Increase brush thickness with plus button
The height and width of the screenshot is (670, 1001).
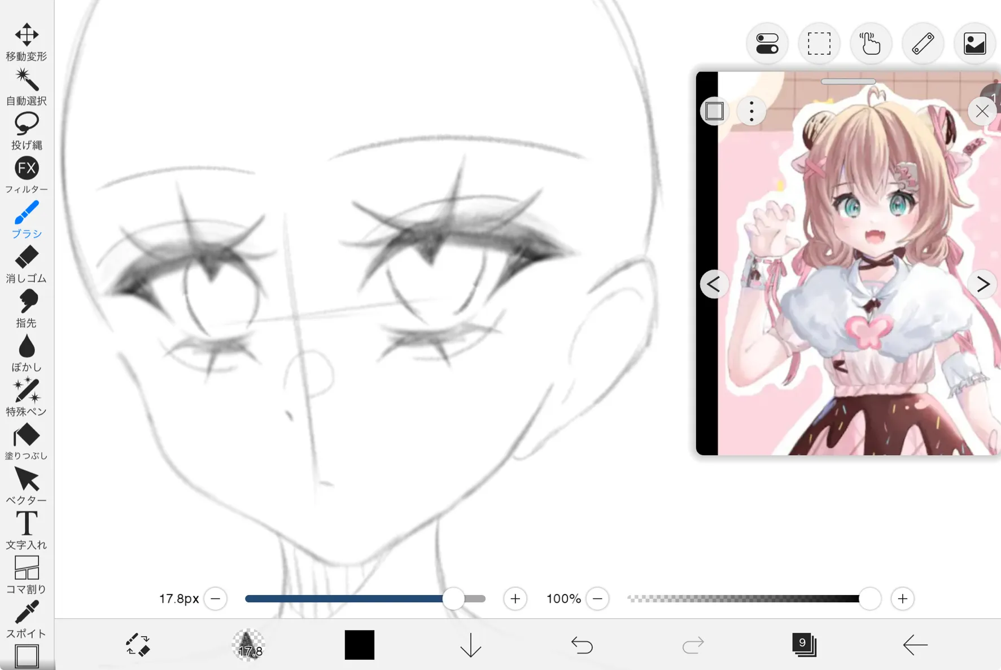point(515,598)
